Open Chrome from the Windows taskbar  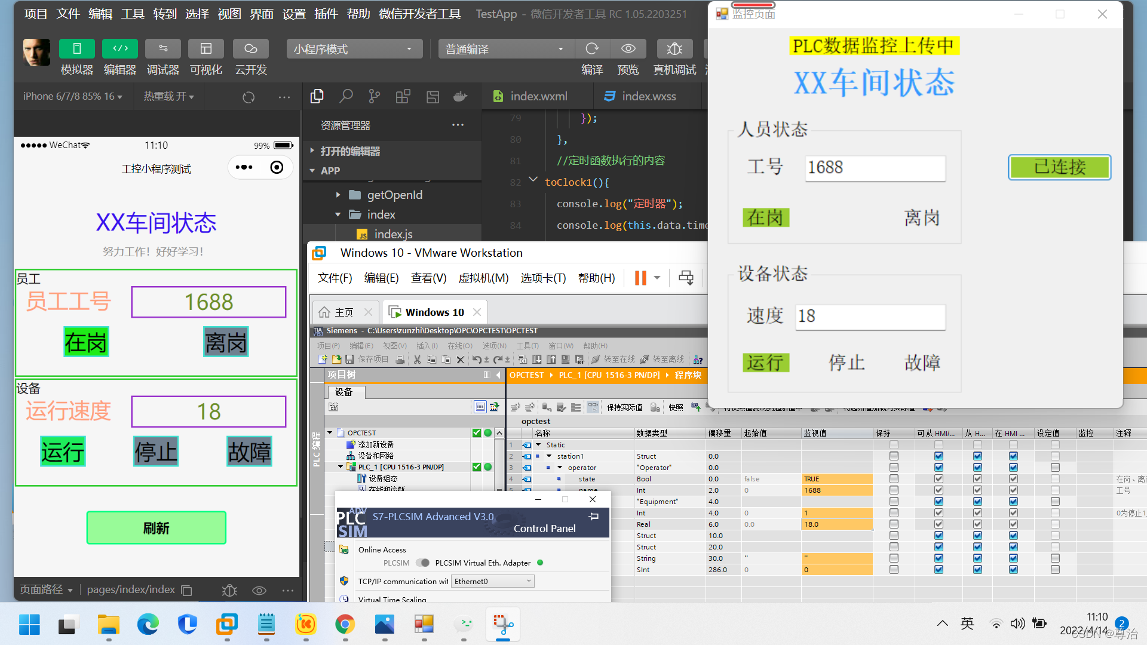tap(345, 625)
